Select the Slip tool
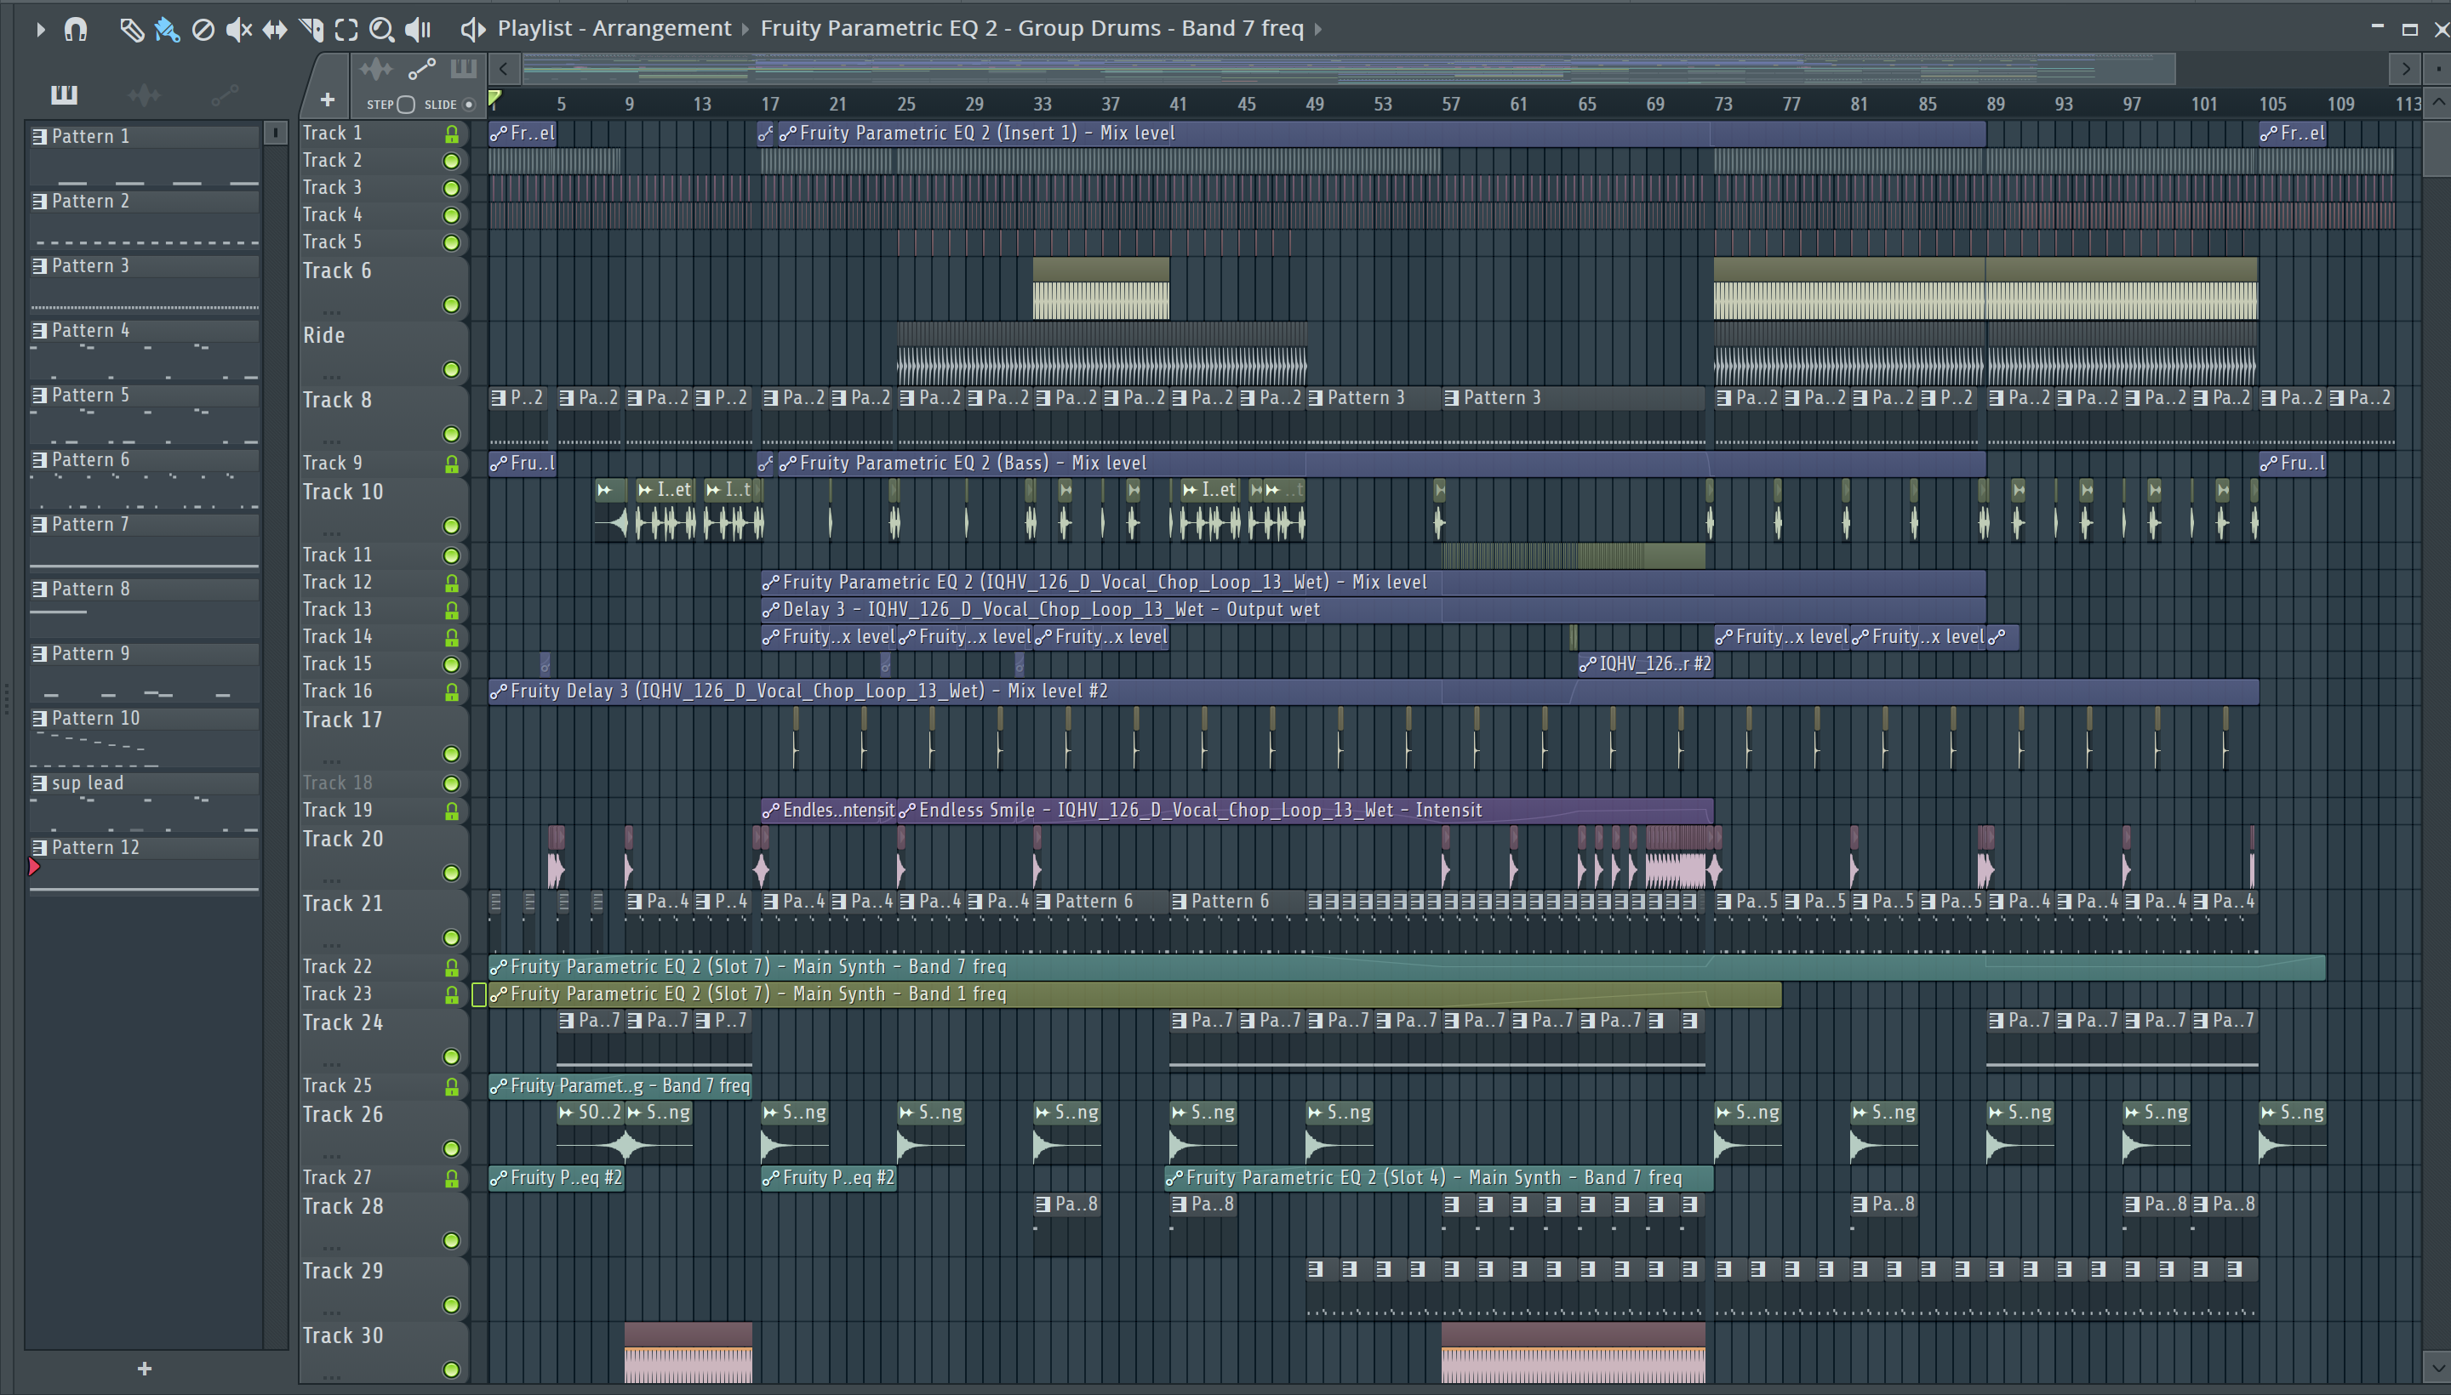 pos(274,30)
